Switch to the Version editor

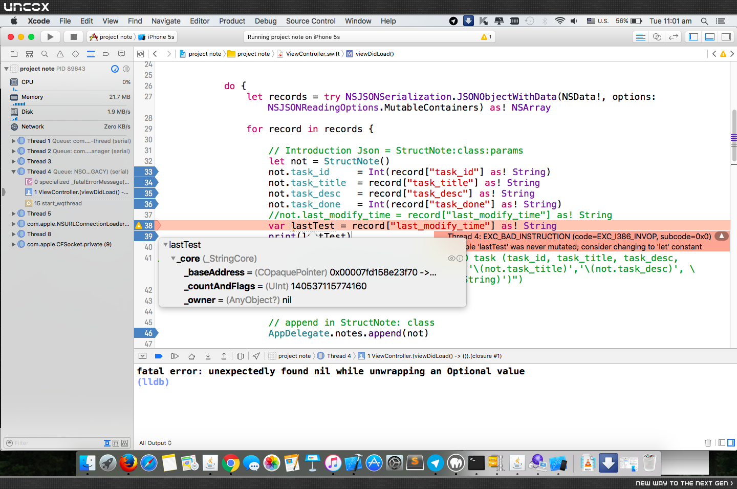click(674, 37)
